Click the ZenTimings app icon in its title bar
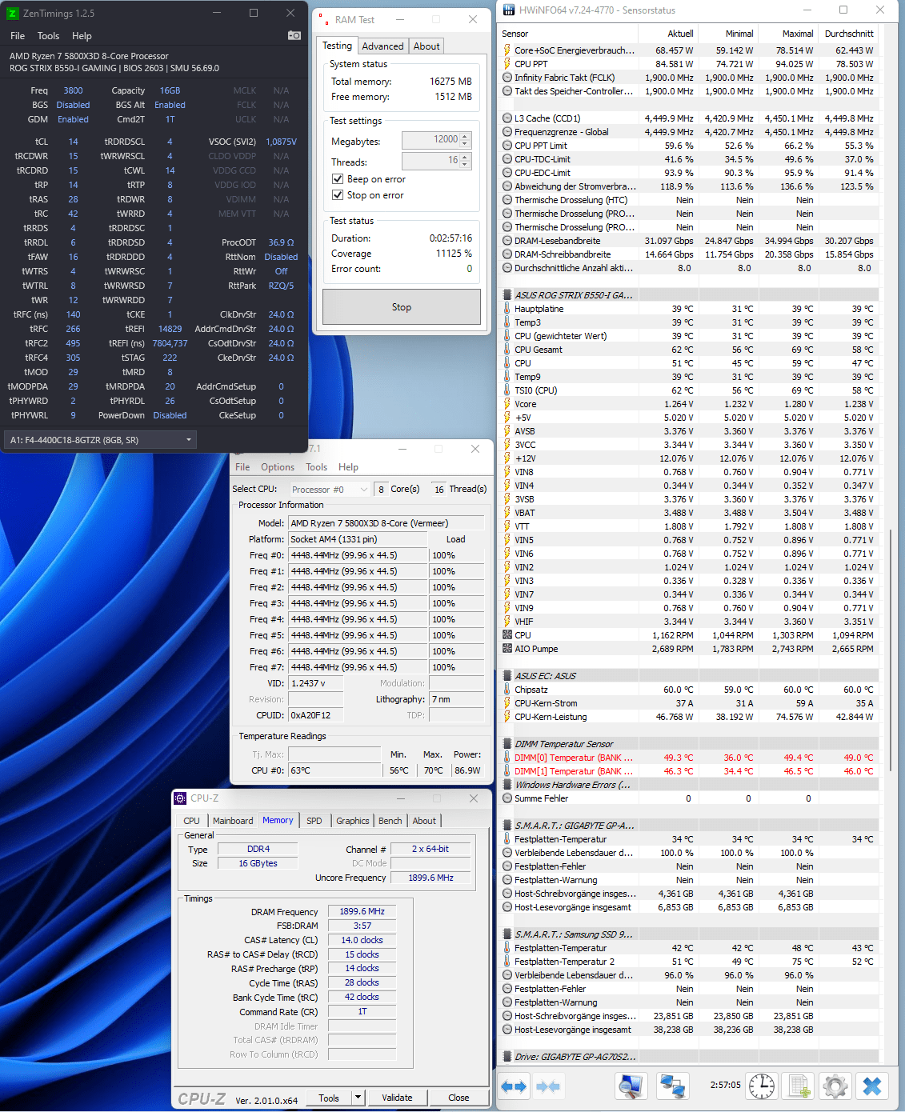 (x=12, y=13)
